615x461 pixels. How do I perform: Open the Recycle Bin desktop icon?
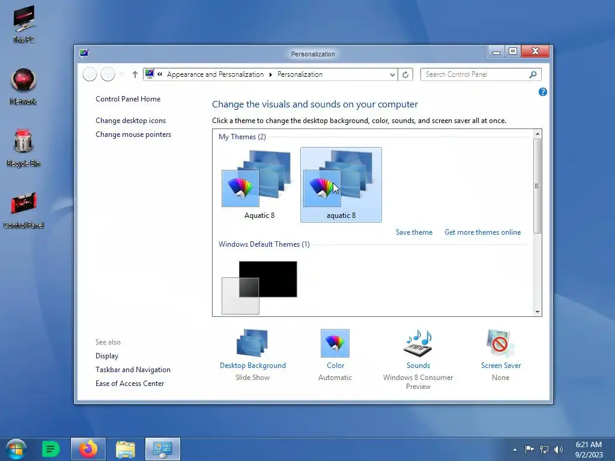click(x=23, y=148)
